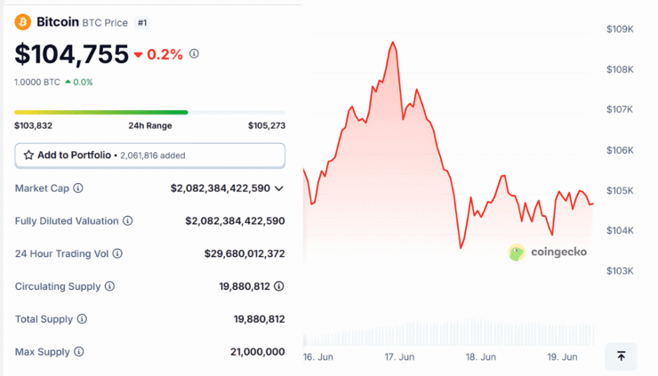Click the info icon after the 19,880,812 circulating value
Image resolution: width=658 pixels, height=376 pixels.
coord(279,286)
